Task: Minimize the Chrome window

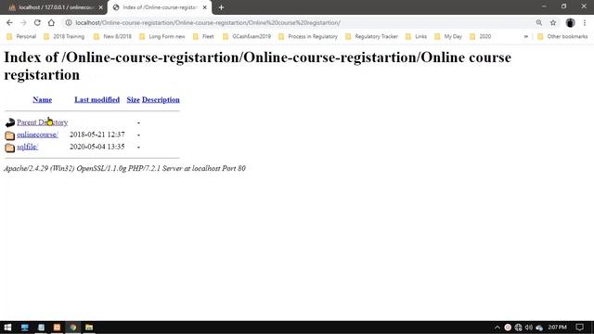Action: click(x=544, y=6)
